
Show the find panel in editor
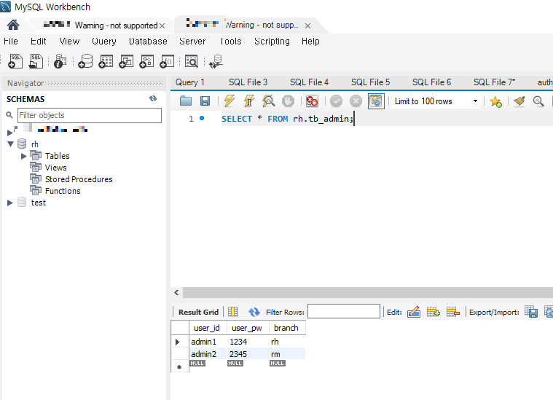[538, 101]
